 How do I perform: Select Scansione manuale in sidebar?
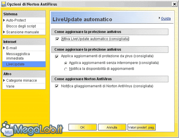(23, 32)
